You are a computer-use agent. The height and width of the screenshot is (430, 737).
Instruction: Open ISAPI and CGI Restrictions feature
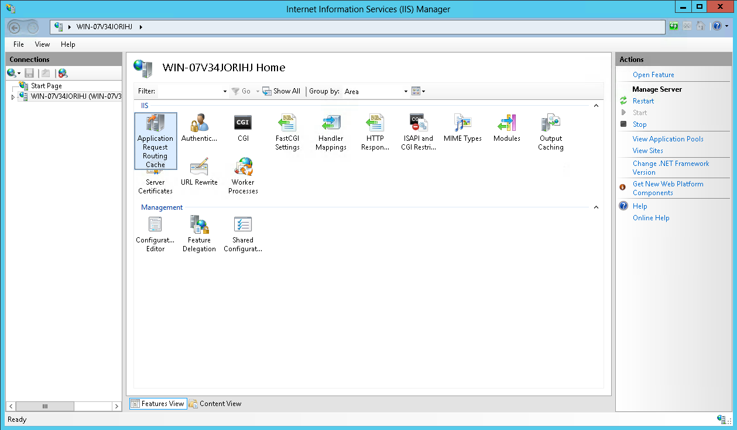coord(419,133)
